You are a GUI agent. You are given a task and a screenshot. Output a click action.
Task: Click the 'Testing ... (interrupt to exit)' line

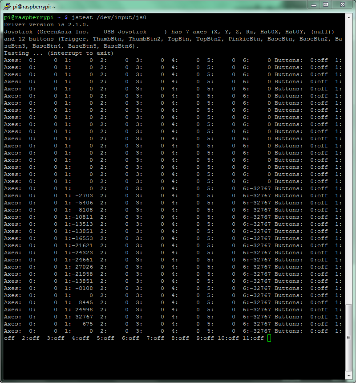click(x=58, y=53)
